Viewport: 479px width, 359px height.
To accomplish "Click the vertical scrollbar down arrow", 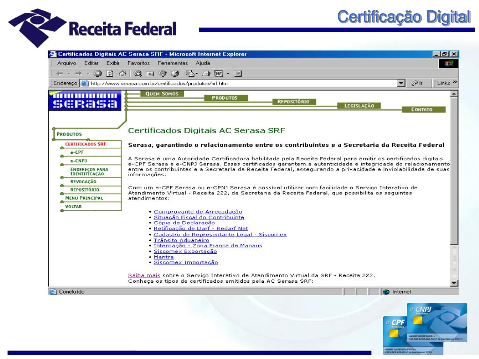I will click(454, 283).
